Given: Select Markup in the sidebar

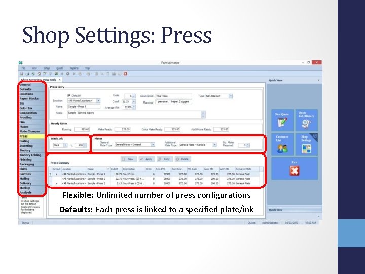Looking at the screenshot, I should pyautogui.click(x=31, y=188).
